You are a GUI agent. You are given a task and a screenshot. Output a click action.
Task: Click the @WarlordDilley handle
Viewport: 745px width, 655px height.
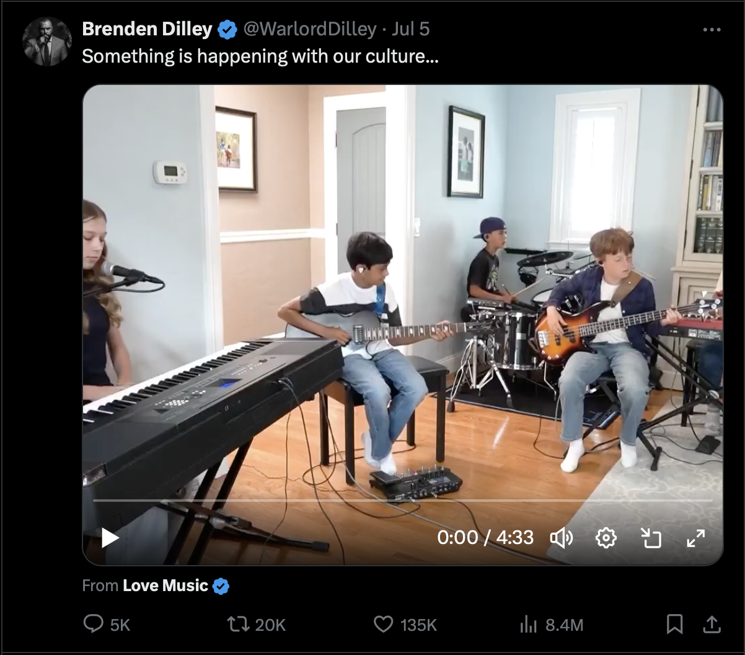(x=309, y=29)
